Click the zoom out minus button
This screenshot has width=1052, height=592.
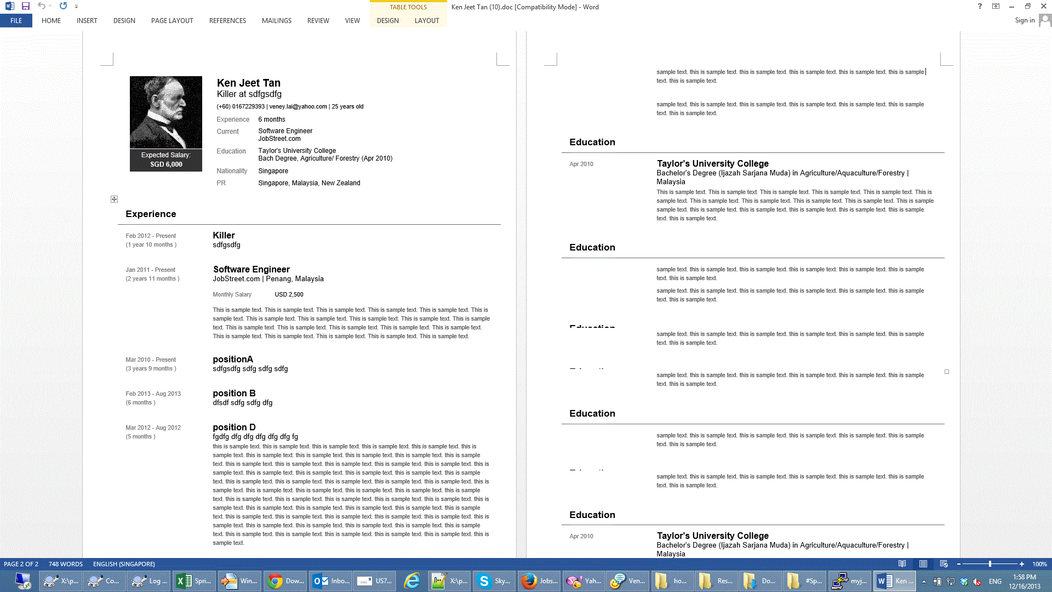pos(958,564)
